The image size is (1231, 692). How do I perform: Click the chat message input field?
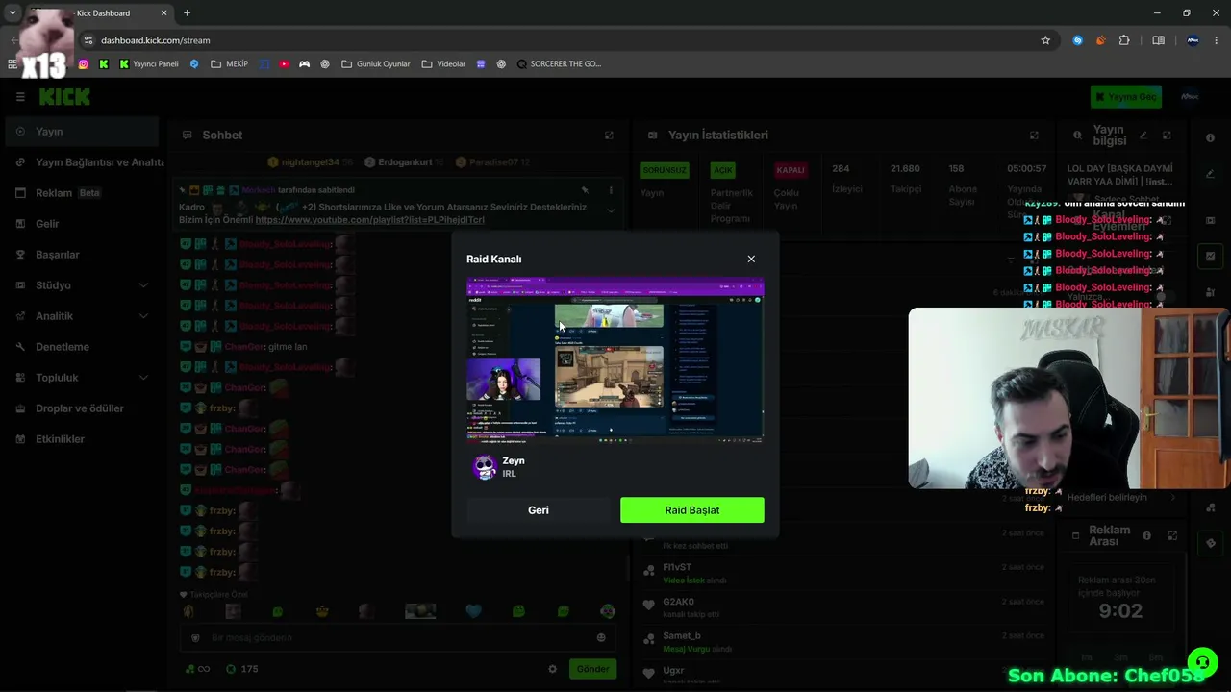pyautogui.click(x=399, y=637)
